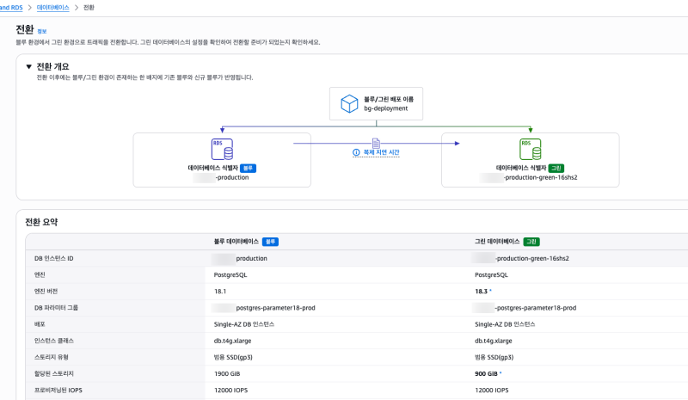Click the green RDS database icon
Viewport: 688px width, 400px height.
click(x=530, y=148)
